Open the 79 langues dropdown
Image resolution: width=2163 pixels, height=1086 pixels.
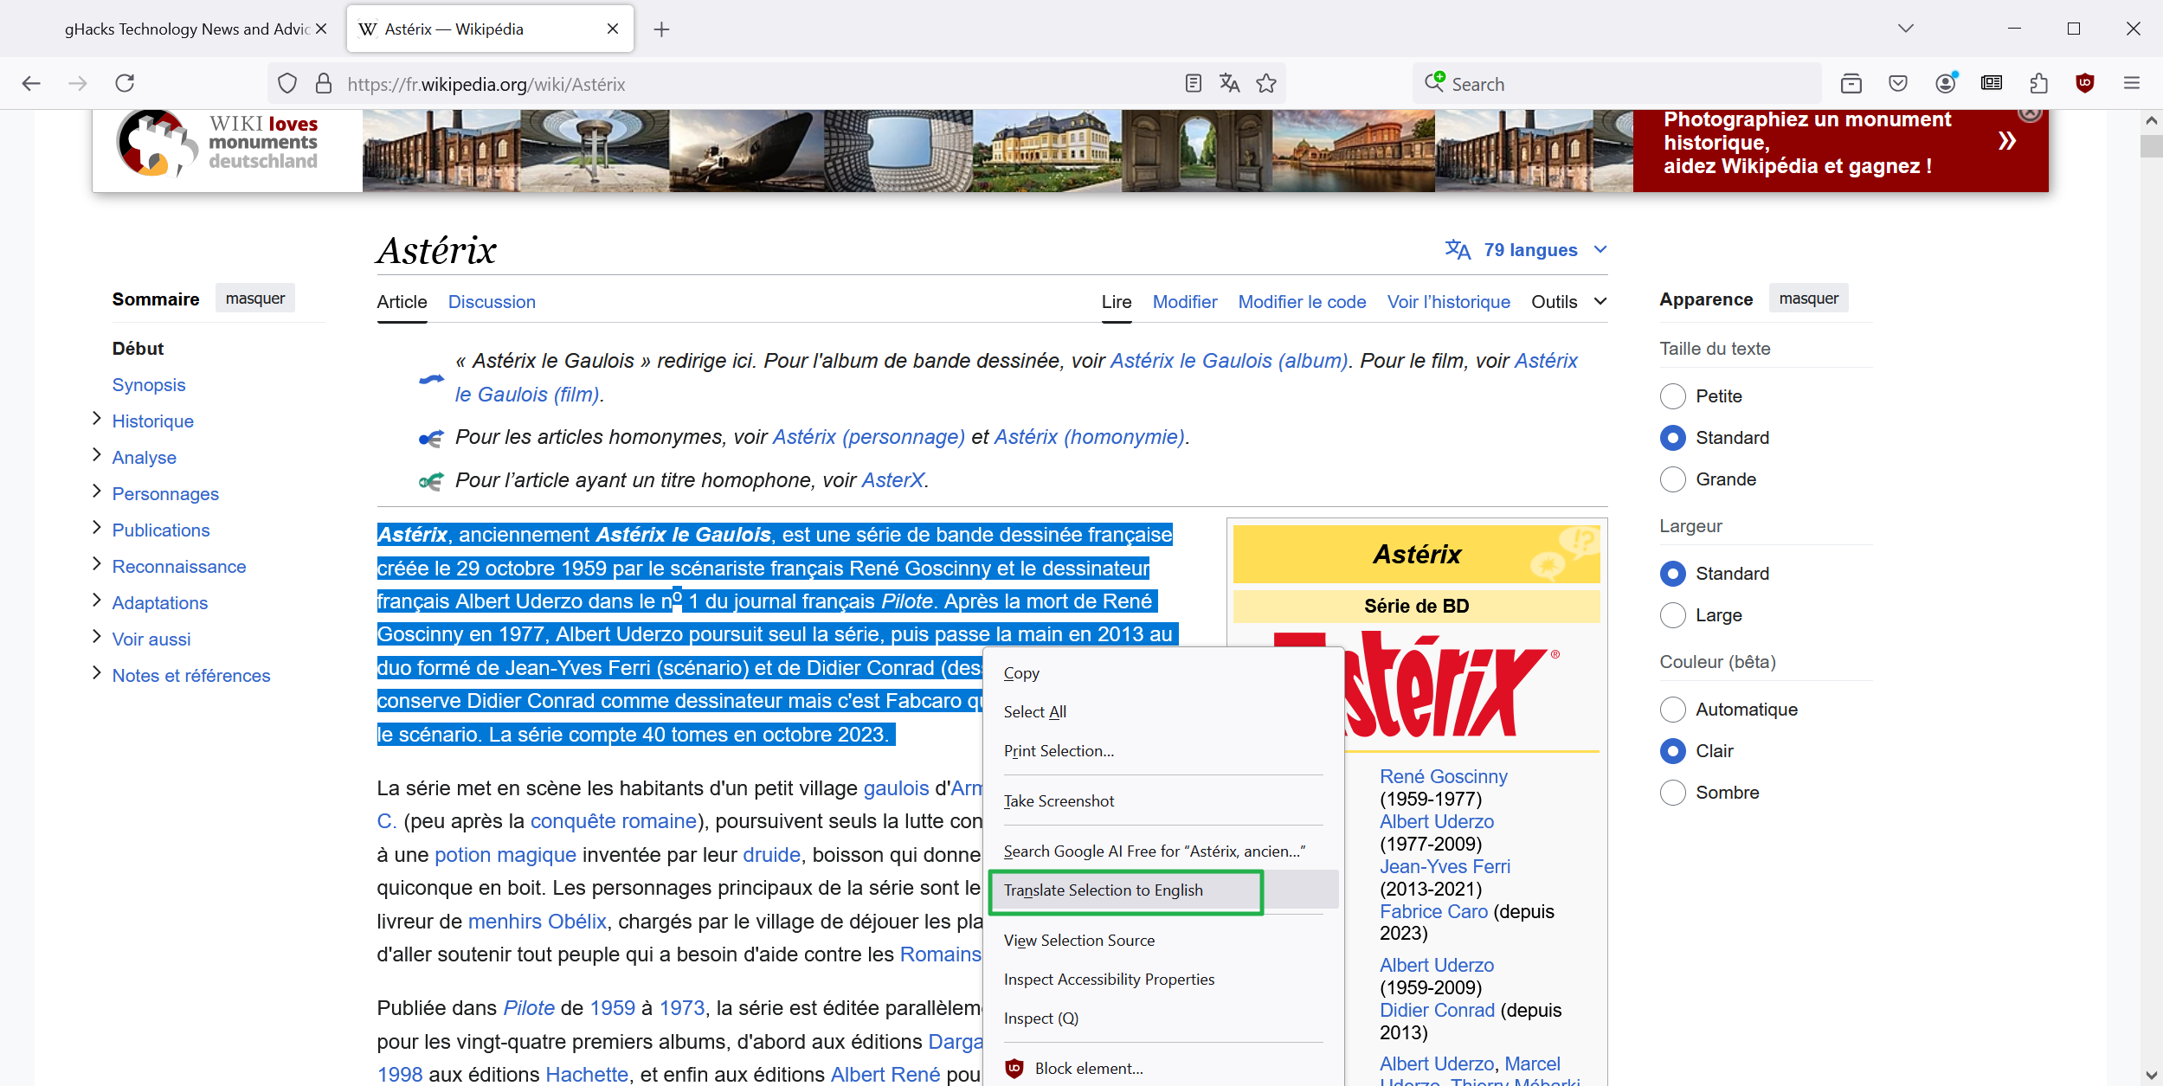(x=1527, y=250)
